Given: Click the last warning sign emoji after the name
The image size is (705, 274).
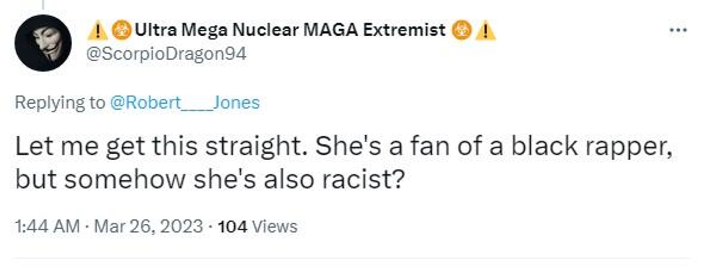Looking at the screenshot, I should pyautogui.click(x=485, y=30).
